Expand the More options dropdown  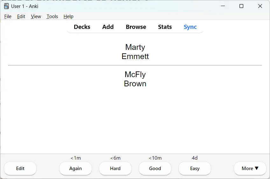coord(250,168)
